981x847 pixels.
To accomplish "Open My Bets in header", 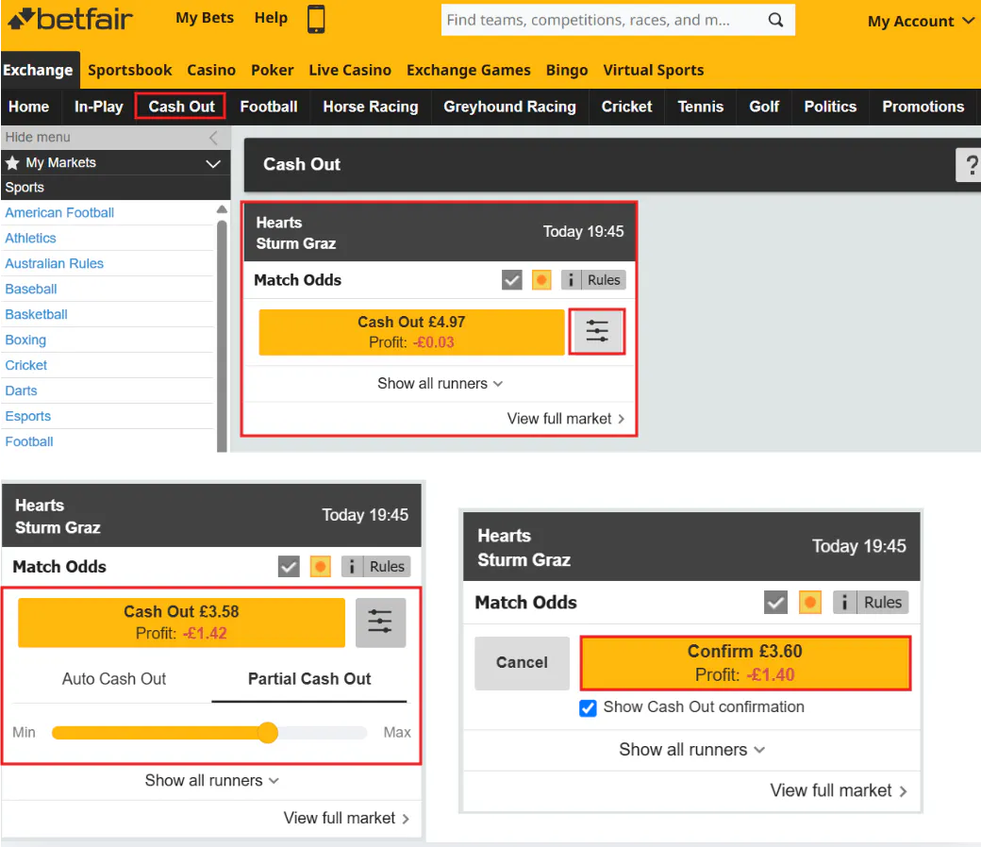I will point(205,18).
